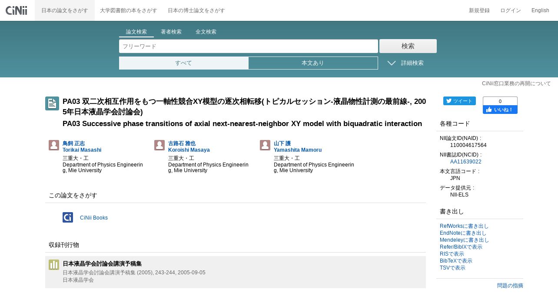This screenshot has height=303, width=558.
Task: Click the 各種コード section heading
Action: pos(455,123)
